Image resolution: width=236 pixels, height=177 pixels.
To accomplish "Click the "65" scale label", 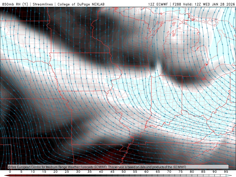I will [x=158, y=172].
